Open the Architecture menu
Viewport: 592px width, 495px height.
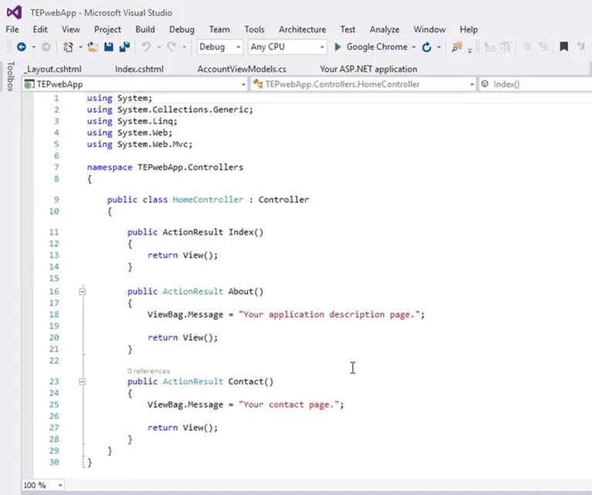click(301, 29)
